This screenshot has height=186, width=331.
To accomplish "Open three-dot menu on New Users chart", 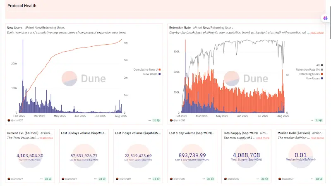I will coord(149,120).
